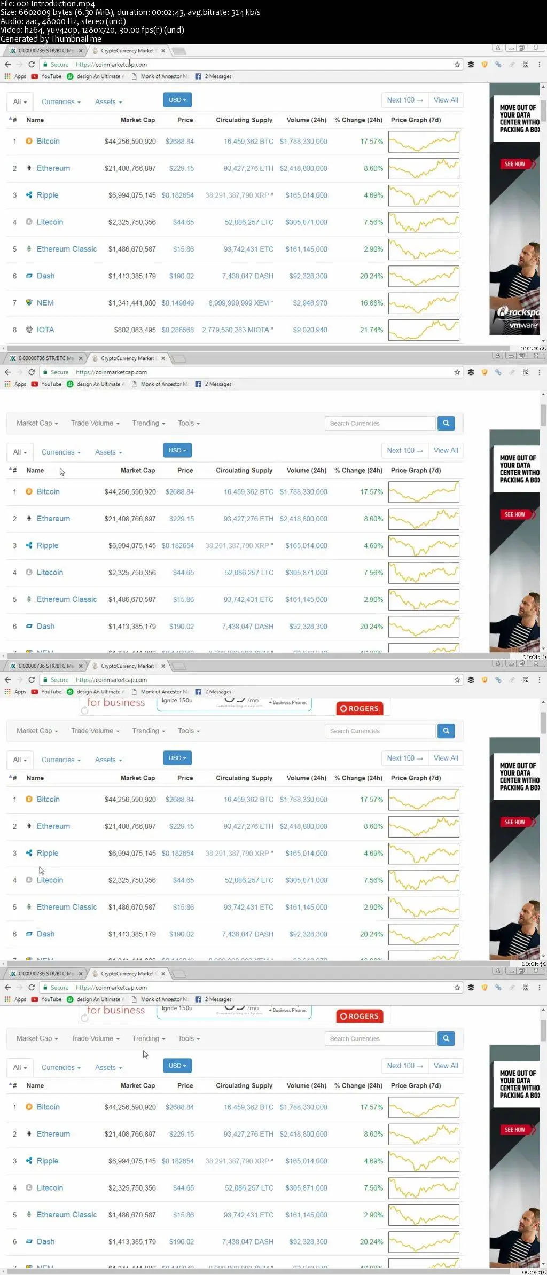Open Chrome's three-dot menu in the 00:00:40 frame

pyautogui.click(x=539, y=65)
